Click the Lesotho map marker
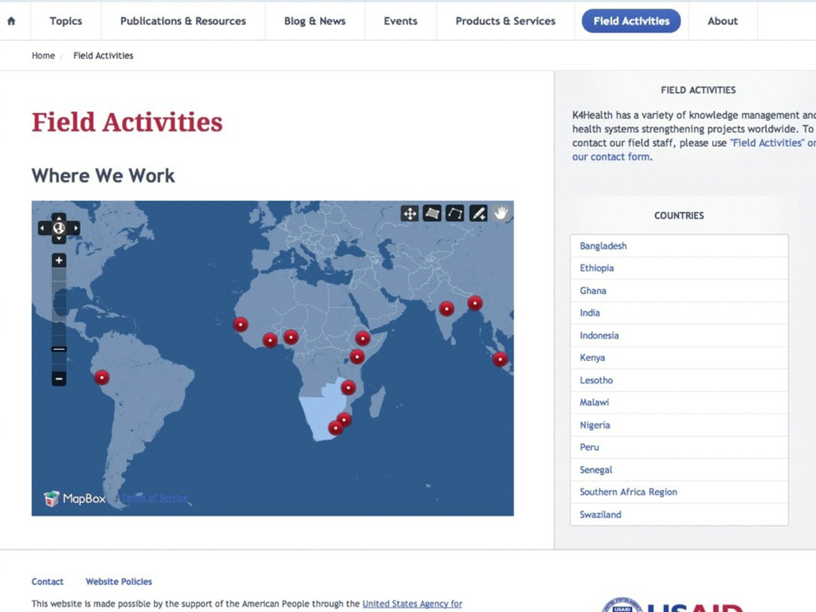Screen dimensions: 816x612 335,428
